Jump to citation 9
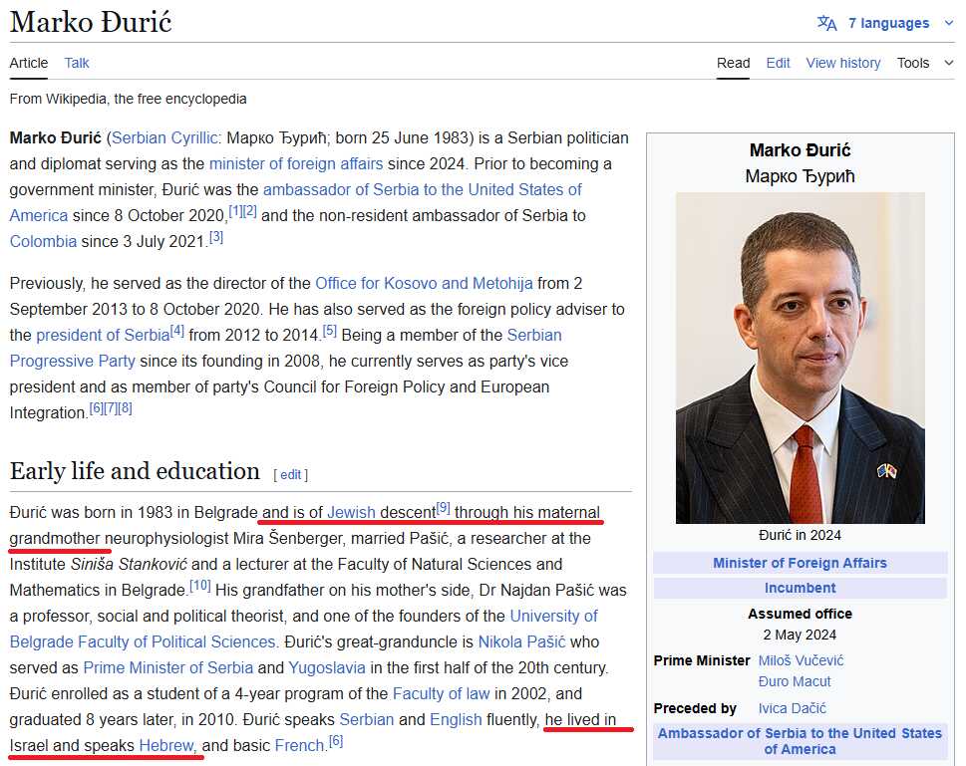The width and height of the screenshot is (966, 766). click(x=443, y=508)
